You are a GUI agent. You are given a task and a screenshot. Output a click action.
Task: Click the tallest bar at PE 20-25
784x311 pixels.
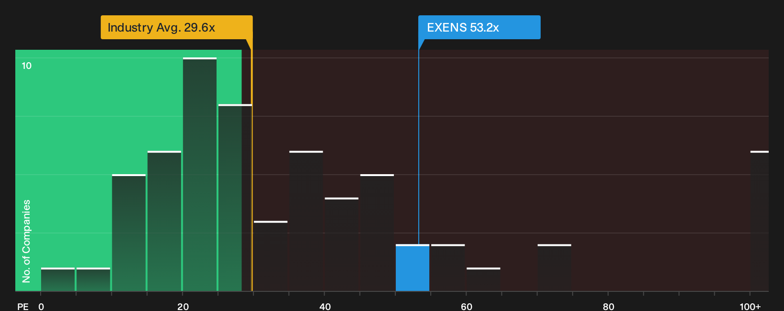pyautogui.click(x=200, y=174)
